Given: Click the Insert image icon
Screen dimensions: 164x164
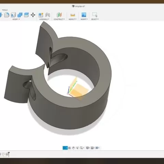Looking at the screenshot, I should pyautogui.click(x=84, y=15).
